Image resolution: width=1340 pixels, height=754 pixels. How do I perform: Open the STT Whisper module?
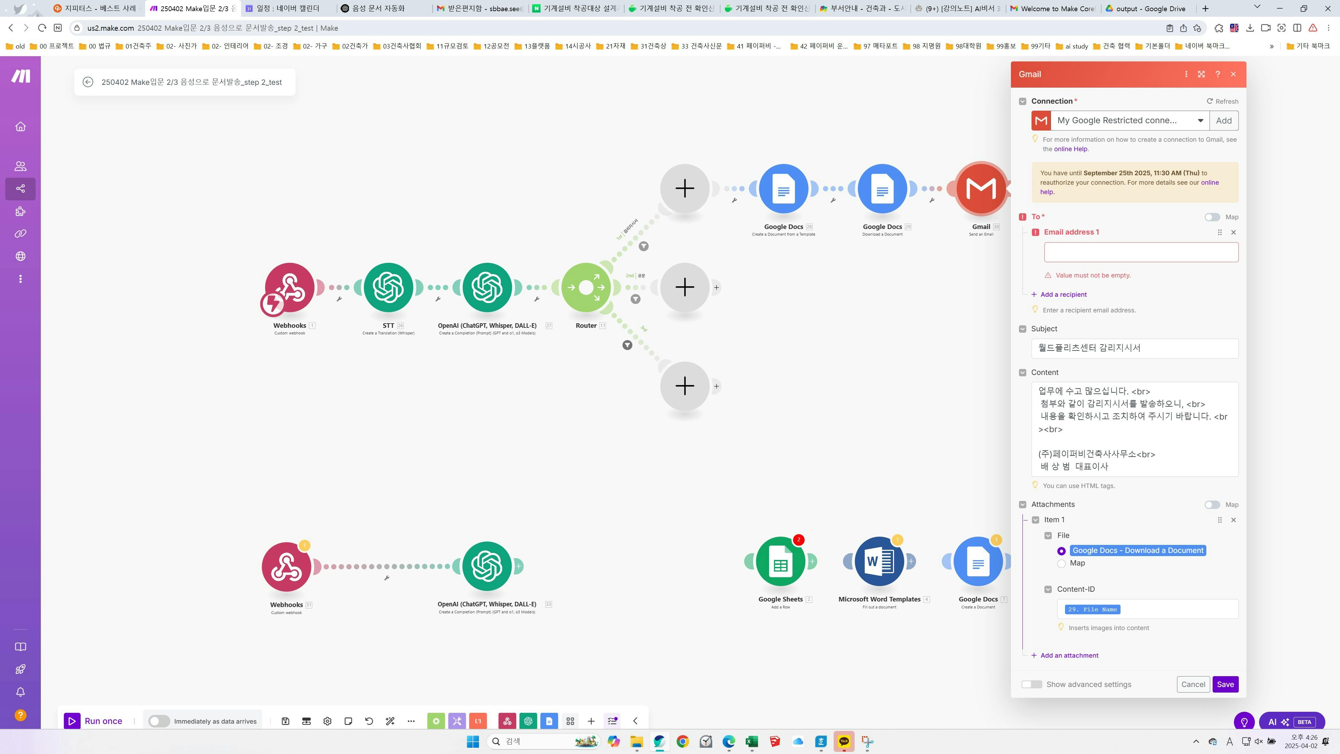coord(388,287)
